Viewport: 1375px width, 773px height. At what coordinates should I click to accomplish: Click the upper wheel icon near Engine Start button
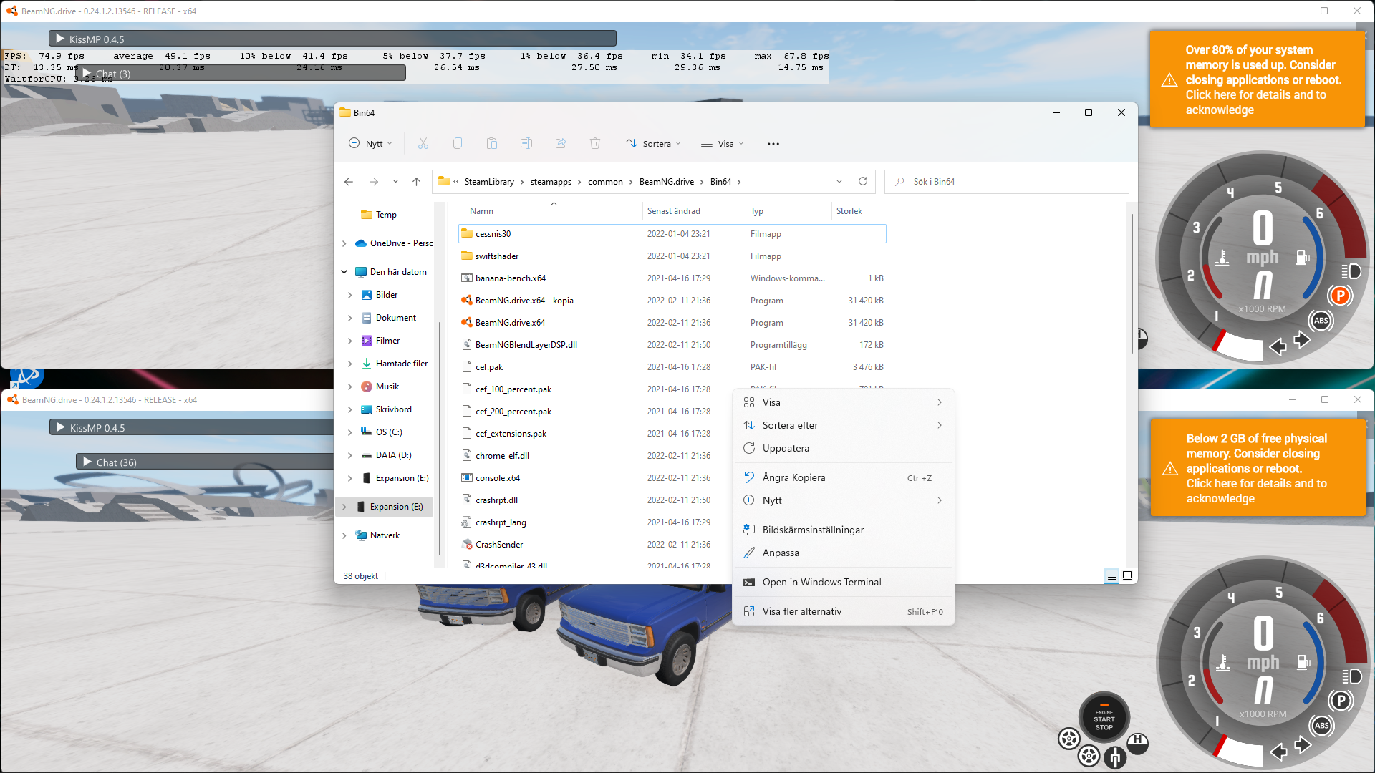[1068, 738]
